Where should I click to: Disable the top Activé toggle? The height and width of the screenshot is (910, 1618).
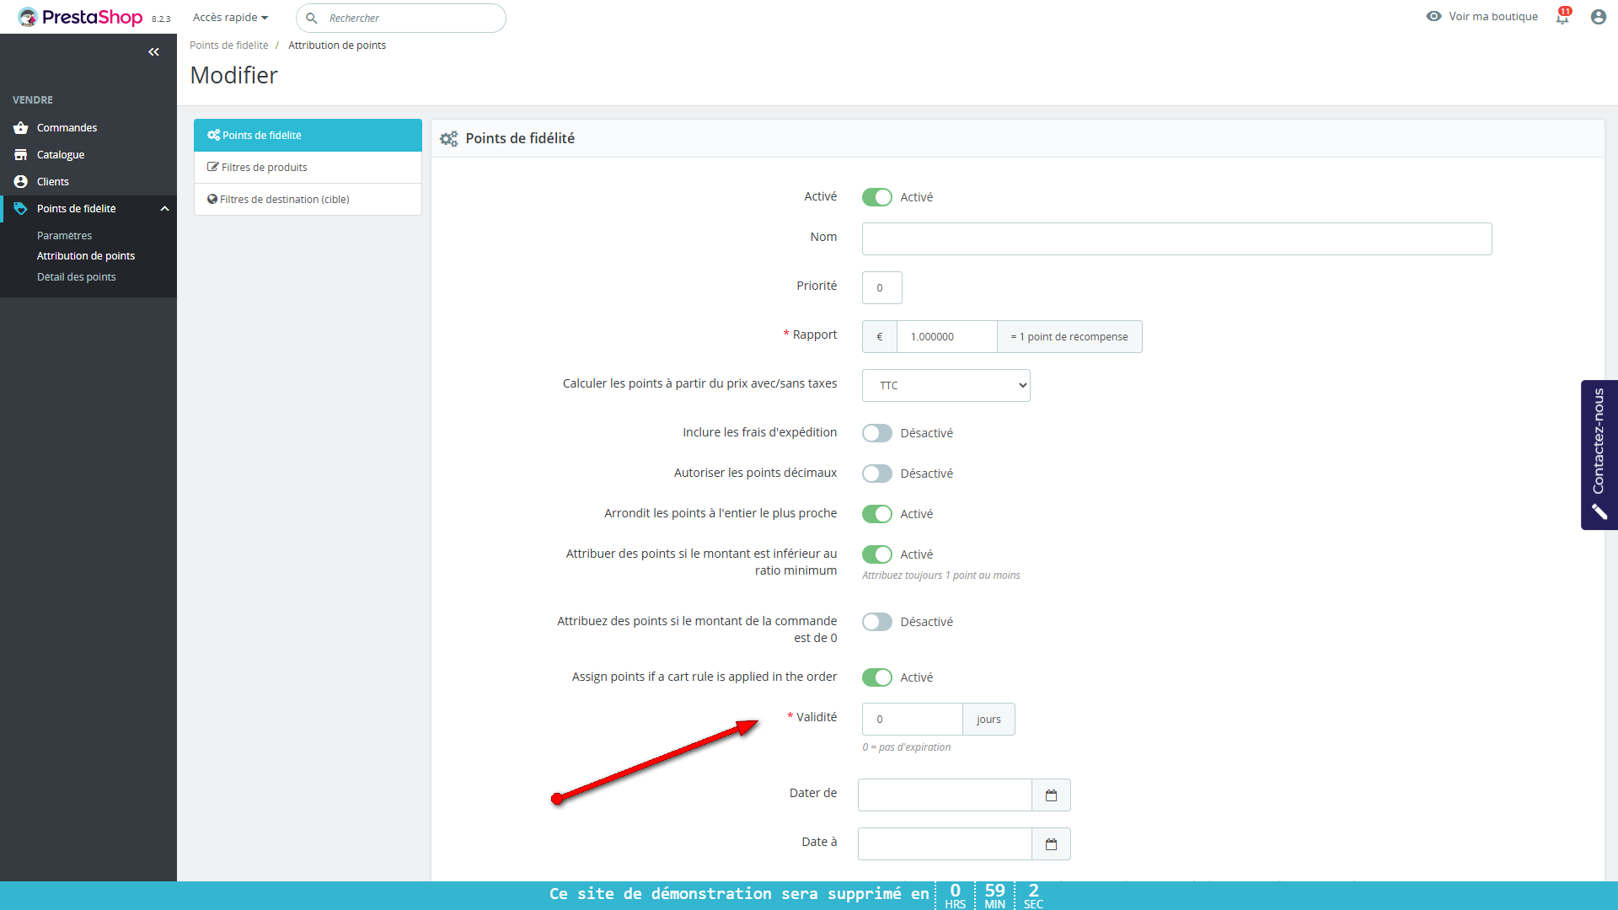876,197
